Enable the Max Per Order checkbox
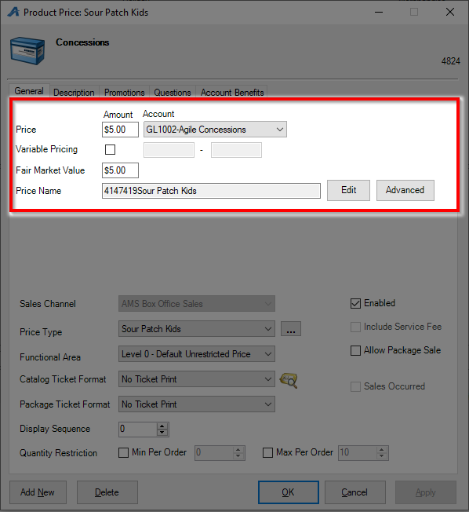 (267, 452)
